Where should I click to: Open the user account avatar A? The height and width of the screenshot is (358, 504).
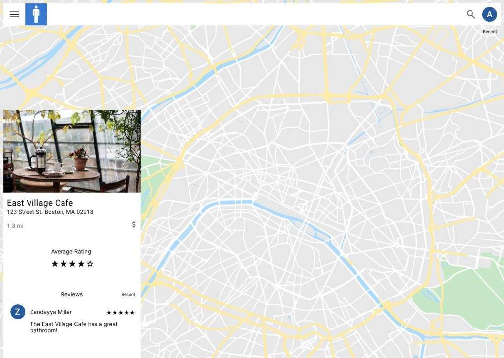[489, 14]
